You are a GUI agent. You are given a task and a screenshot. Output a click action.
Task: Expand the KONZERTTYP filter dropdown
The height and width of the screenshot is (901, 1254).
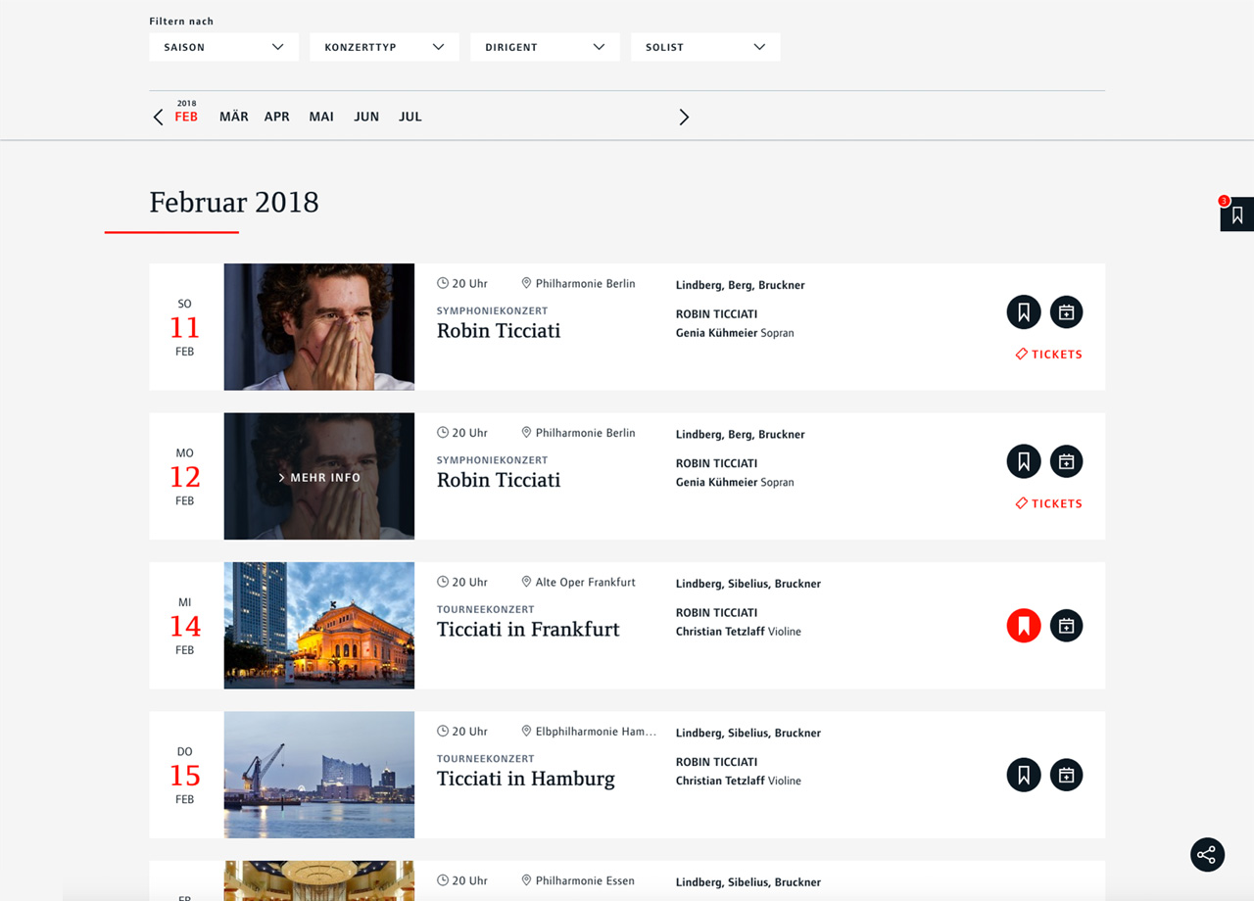pos(384,47)
